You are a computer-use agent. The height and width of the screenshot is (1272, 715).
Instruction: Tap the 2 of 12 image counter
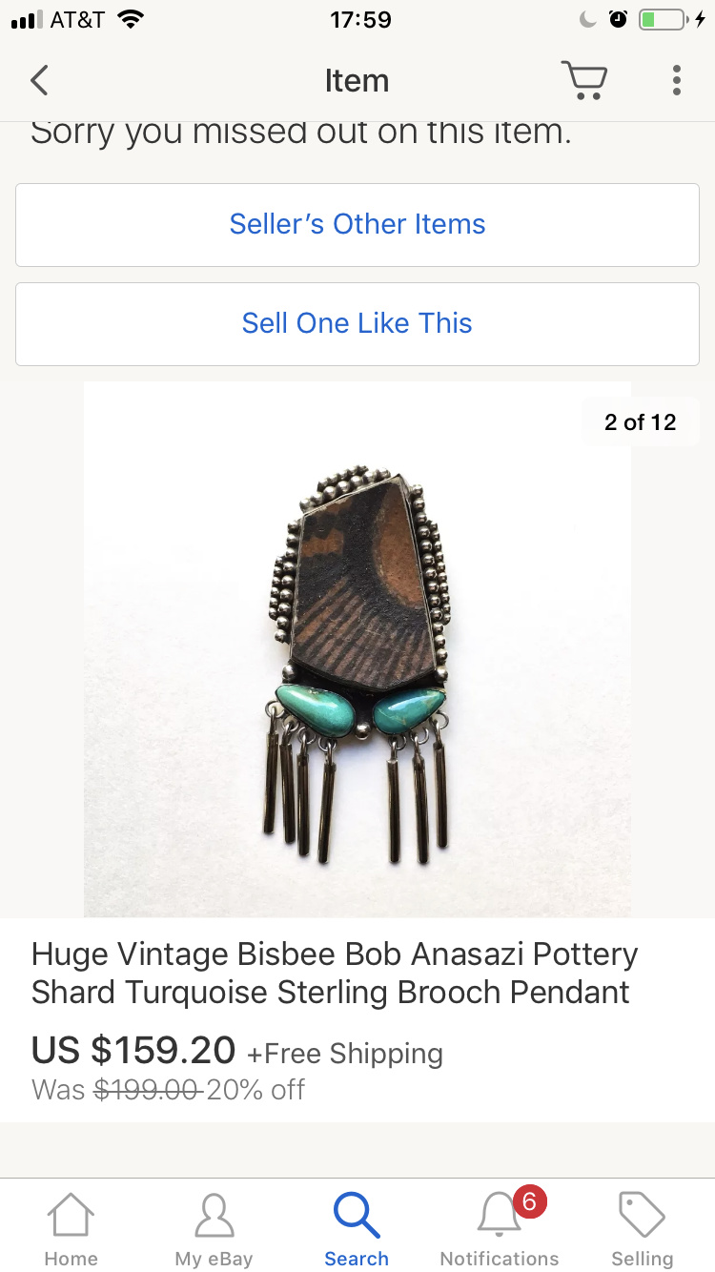640,422
